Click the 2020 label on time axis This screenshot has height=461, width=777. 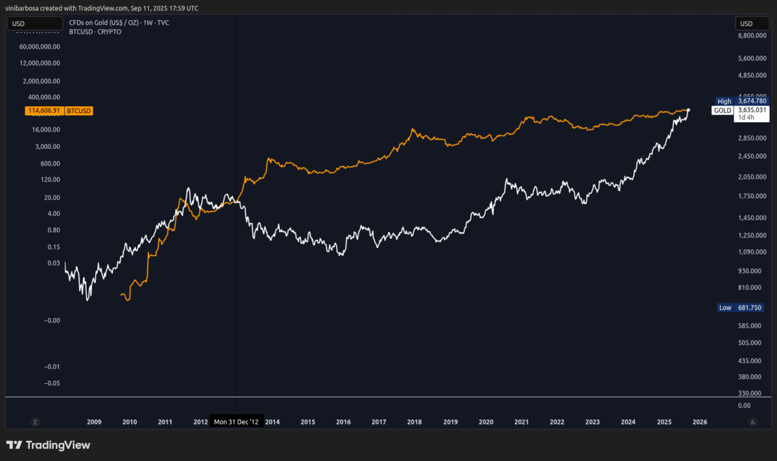486,422
